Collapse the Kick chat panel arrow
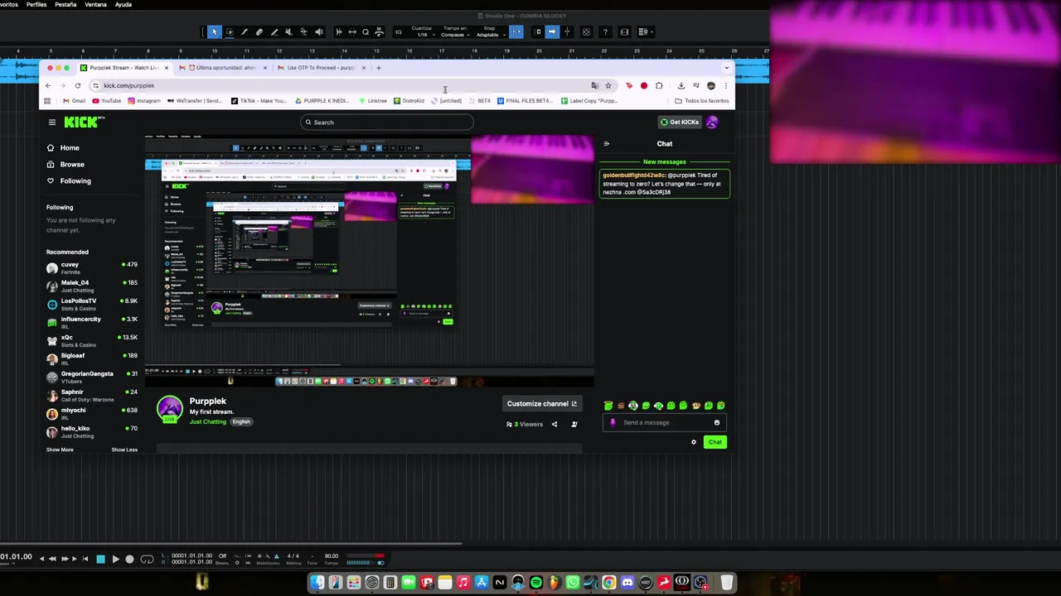This screenshot has width=1061, height=596. (606, 143)
